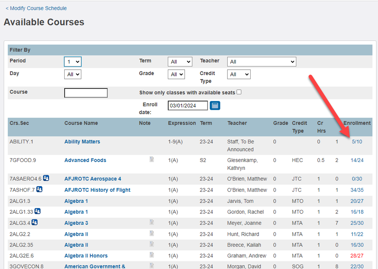This screenshot has width=378, height=269.
Task: Open Algebra II taught by Hunt, Richard
Action: coord(76,234)
